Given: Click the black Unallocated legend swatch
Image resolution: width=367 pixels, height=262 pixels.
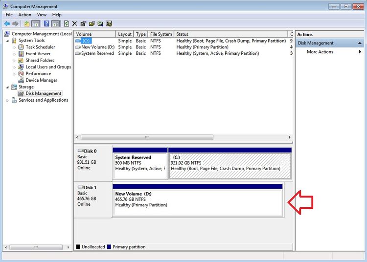Looking at the screenshot, I should (x=78, y=247).
